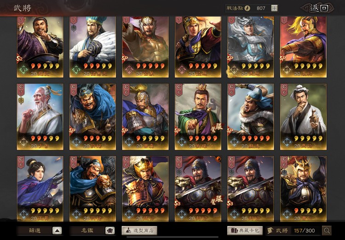The width and height of the screenshot is (345, 240).
Task: Select the 龐統 general card with S2 badge
Action: 40,47
